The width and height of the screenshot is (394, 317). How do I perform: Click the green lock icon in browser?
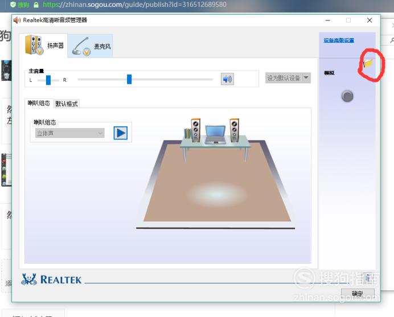click(36, 5)
